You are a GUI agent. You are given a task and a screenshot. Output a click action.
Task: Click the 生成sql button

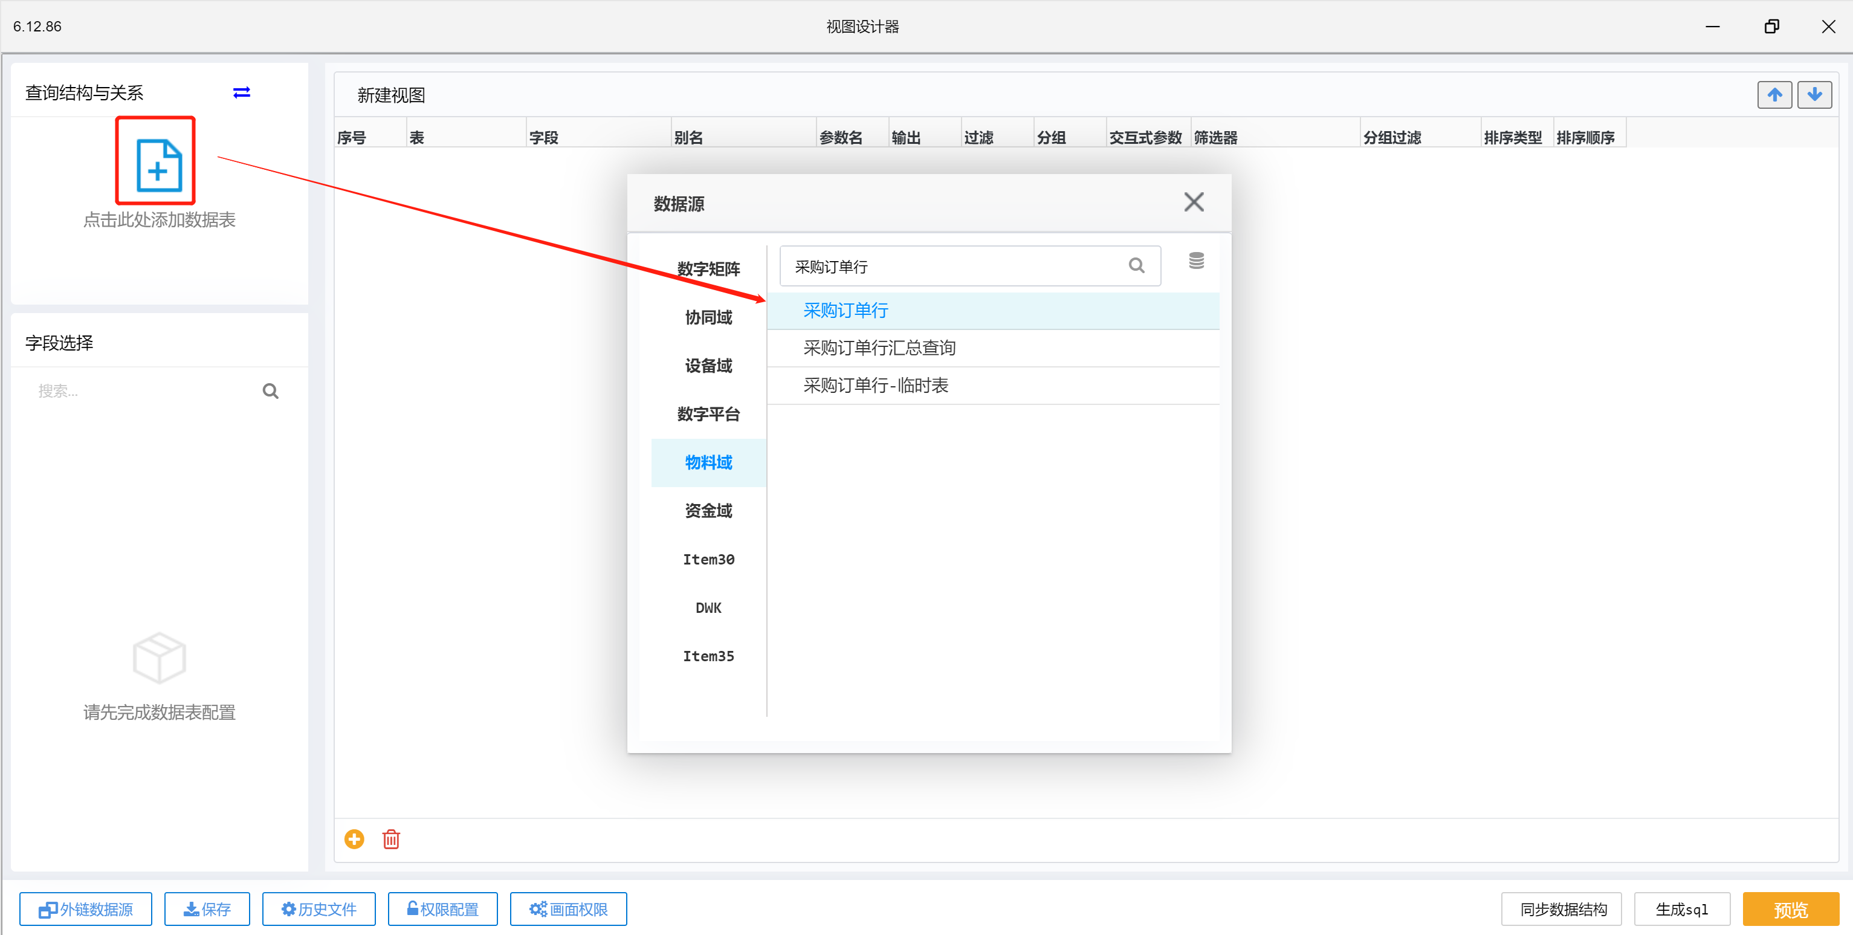coord(1682,909)
